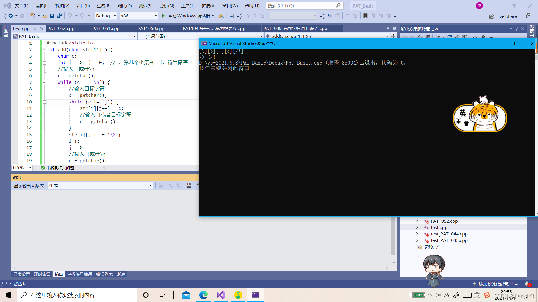Collapse the inner while loop at line 10
Viewport: 538px width, 302px height.
click(44, 102)
